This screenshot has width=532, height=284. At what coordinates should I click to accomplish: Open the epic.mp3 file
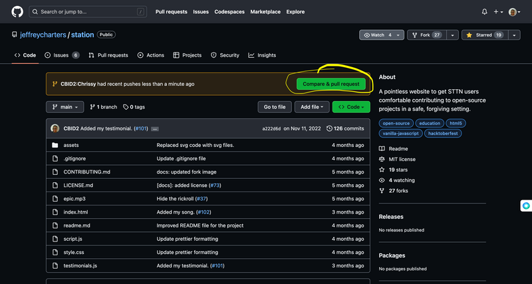(x=74, y=199)
